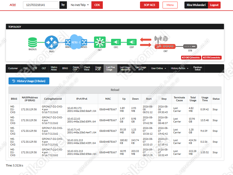Open the Customer tab

tap(13, 68)
